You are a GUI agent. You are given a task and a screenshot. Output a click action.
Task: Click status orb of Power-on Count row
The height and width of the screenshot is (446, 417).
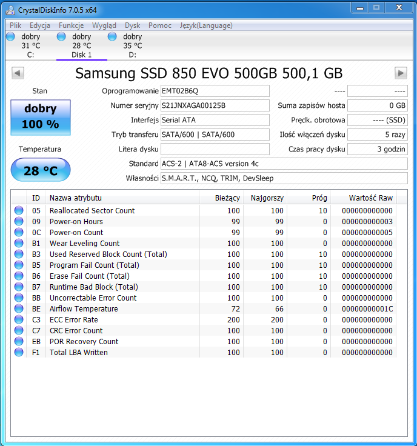click(19, 232)
